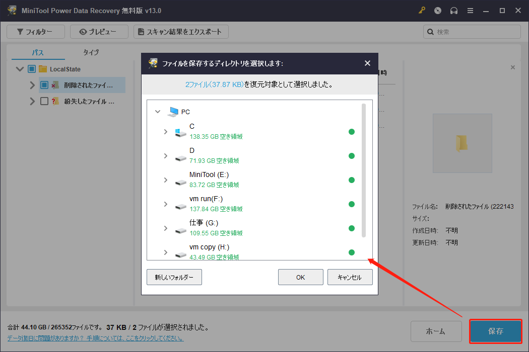Expand the D drive node
The width and height of the screenshot is (529, 352).
point(166,156)
